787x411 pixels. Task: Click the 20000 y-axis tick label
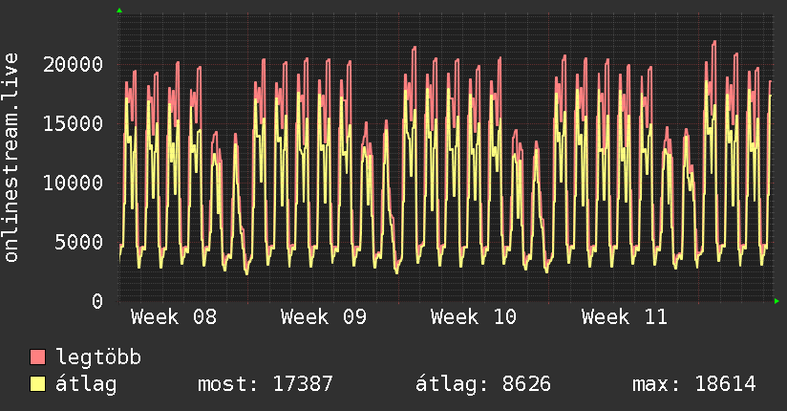point(73,64)
